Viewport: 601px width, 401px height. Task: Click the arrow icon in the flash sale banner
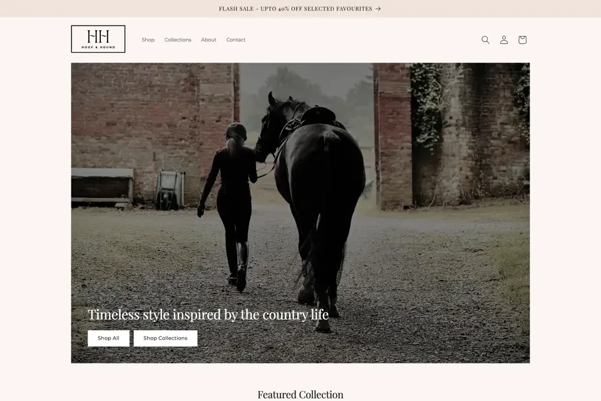point(378,8)
